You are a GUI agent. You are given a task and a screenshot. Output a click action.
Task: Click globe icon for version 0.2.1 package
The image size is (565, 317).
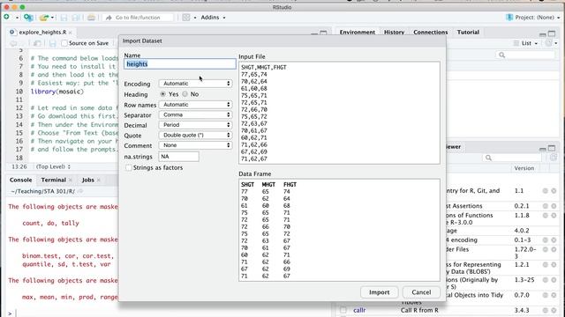(x=546, y=206)
